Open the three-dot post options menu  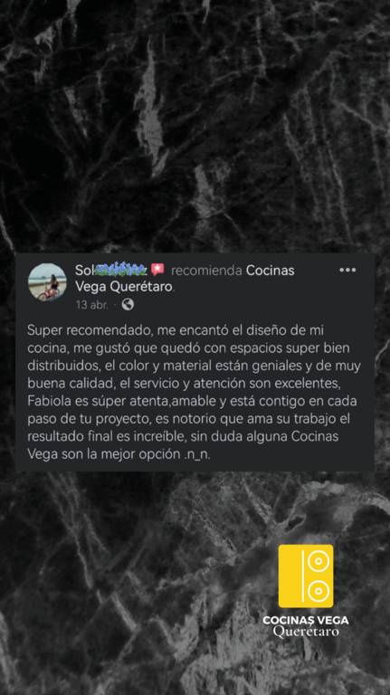(347, 270)
